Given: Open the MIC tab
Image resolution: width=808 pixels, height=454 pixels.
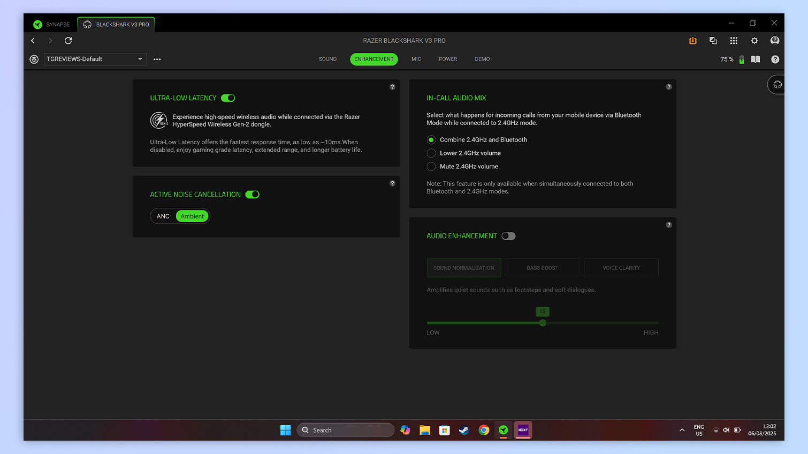Looking at the screenshot, I should point(416,59).
